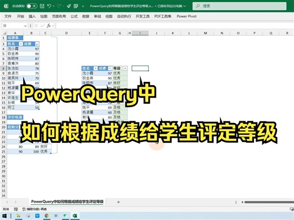Click the next sheet navigation arrow
Screen dimensions: 294x220
tap(15, 202)
